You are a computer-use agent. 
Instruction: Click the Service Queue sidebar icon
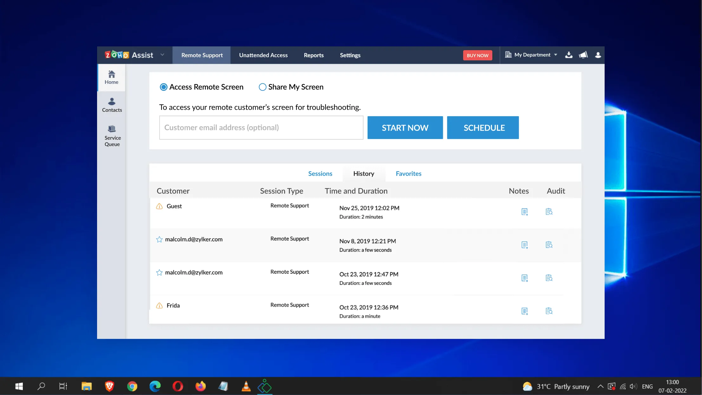[x=112, y=135]
